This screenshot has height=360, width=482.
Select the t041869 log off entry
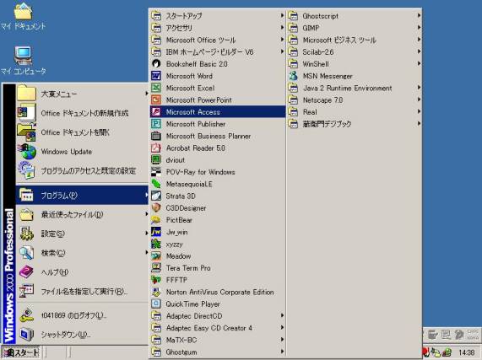click(x=83, y=315)
